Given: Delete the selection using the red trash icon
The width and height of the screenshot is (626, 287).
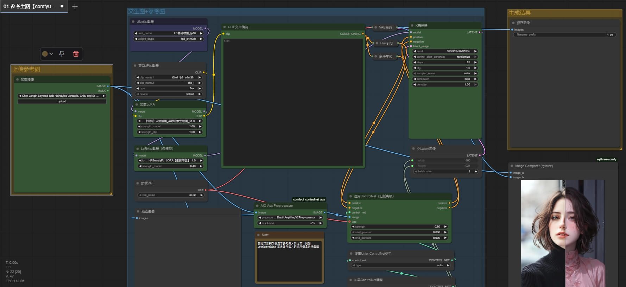Looking at the screenshot, I should click(76, 54).
